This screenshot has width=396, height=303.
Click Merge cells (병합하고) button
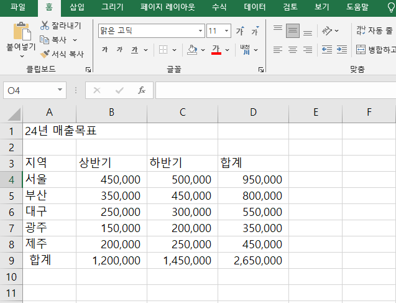375,50
